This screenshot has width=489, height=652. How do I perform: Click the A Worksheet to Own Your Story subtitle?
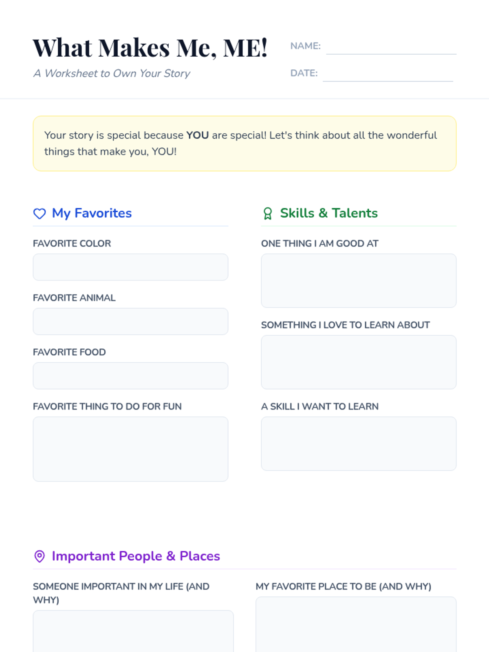click(x=112, y=73)
